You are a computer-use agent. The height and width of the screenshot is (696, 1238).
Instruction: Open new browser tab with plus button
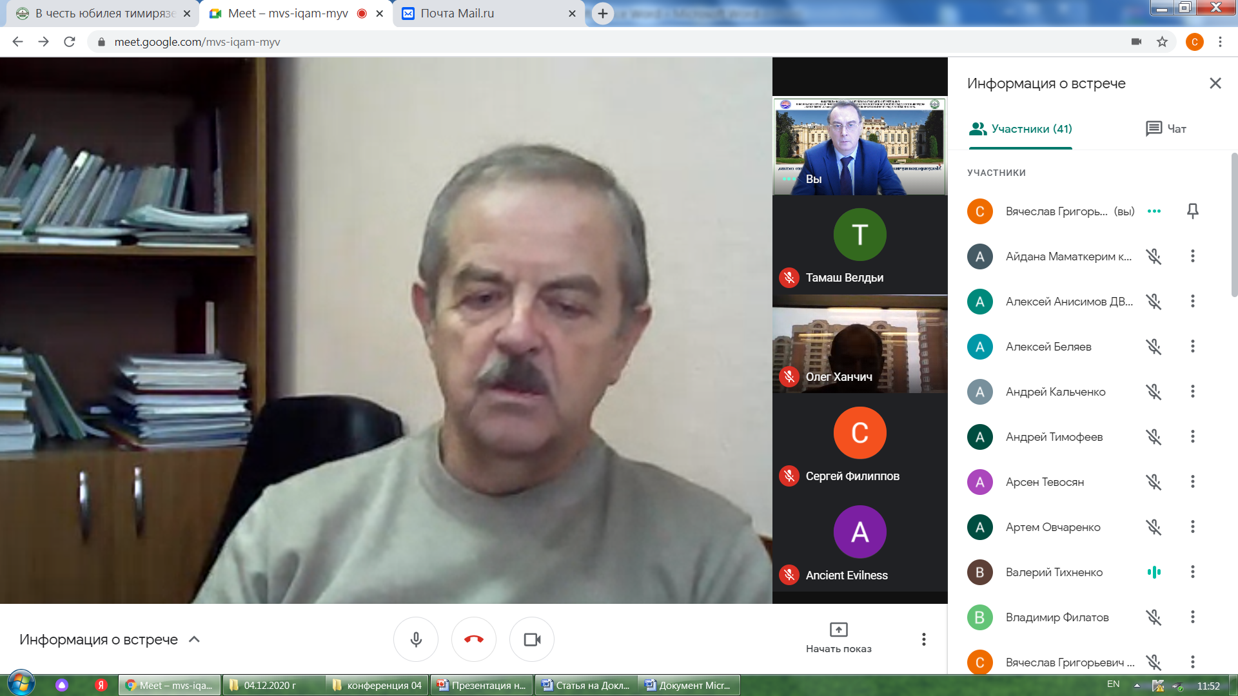pos(602,14)
